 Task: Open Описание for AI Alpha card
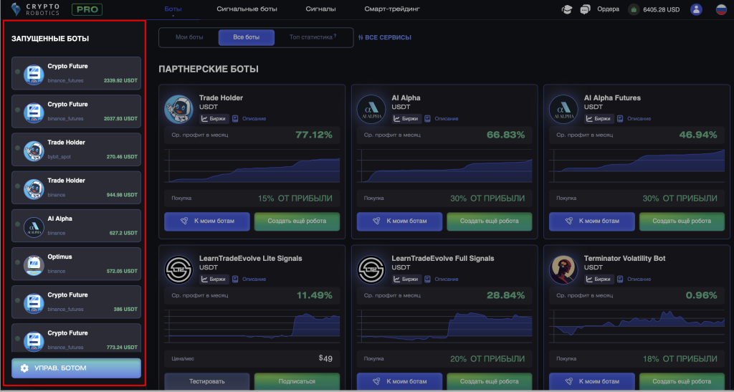(x=442, y=119)
